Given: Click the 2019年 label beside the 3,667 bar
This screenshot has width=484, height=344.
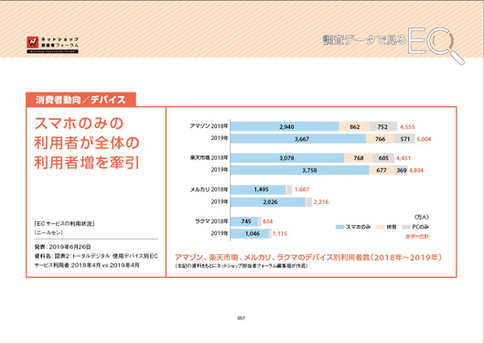Looking at the screenshot, I should [220, 138].
